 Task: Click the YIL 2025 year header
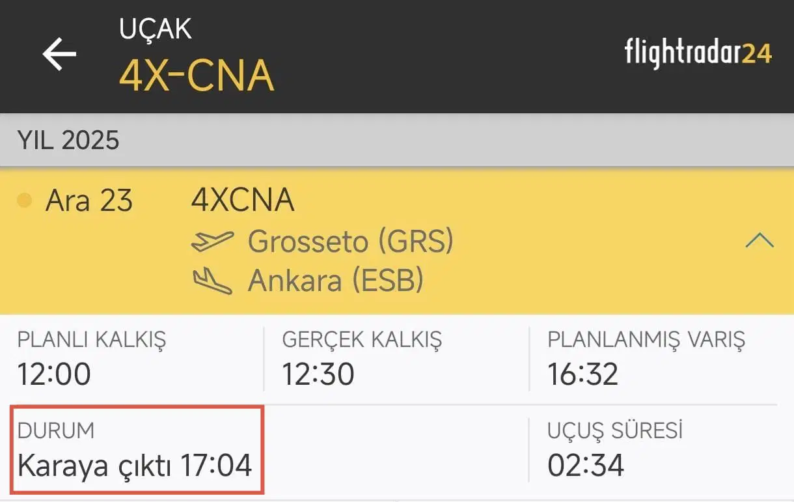tap(68, 141)
